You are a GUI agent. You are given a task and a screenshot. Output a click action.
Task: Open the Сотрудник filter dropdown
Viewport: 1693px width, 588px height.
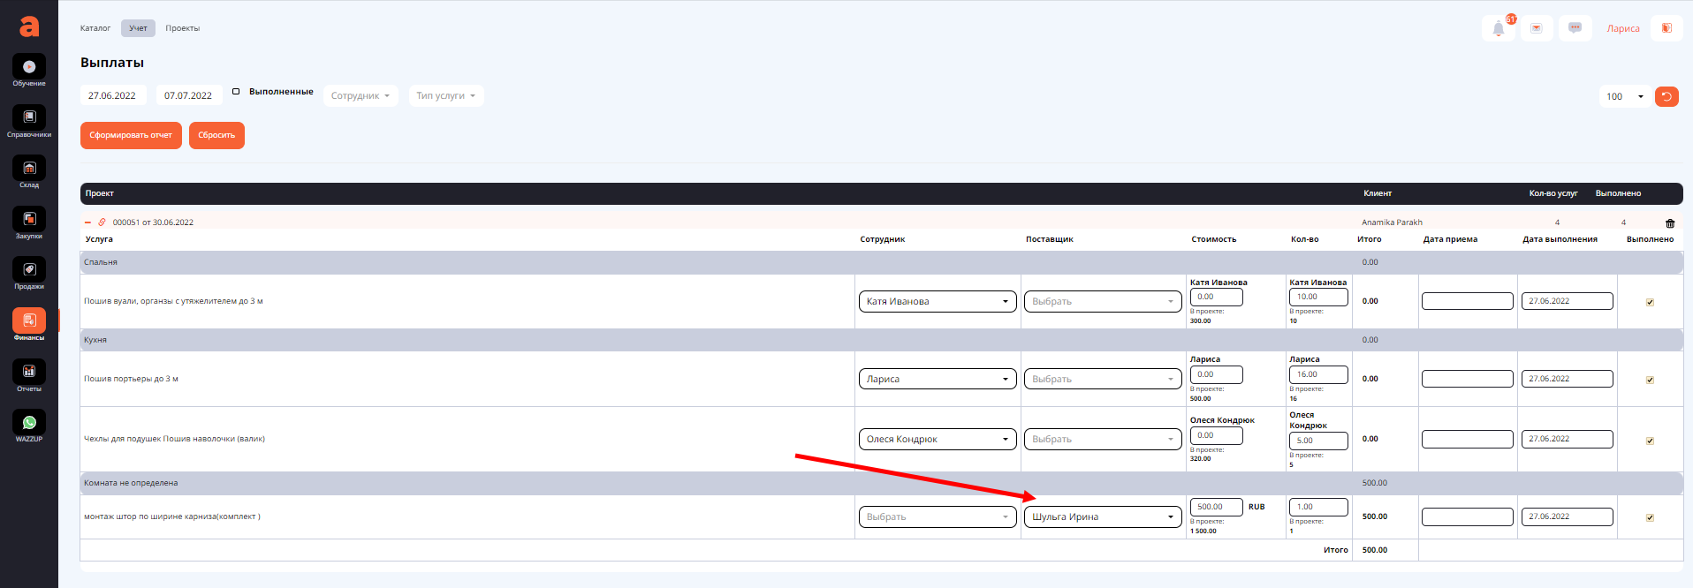pos(361,96)
